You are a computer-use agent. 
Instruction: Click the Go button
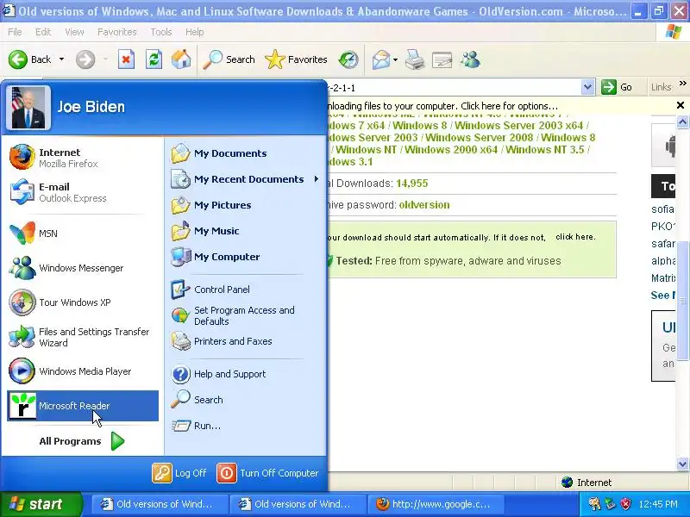[x=618, y=87]
